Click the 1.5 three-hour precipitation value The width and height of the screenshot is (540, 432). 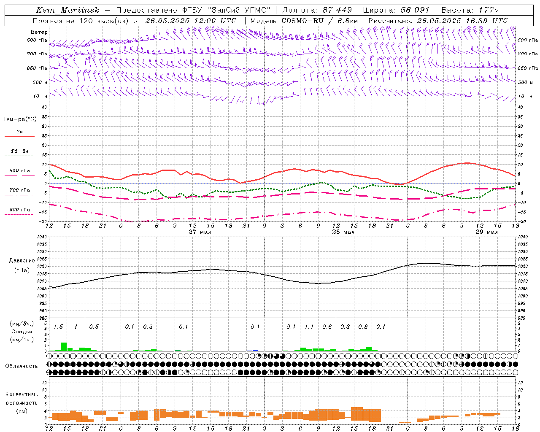coord(58,327)
